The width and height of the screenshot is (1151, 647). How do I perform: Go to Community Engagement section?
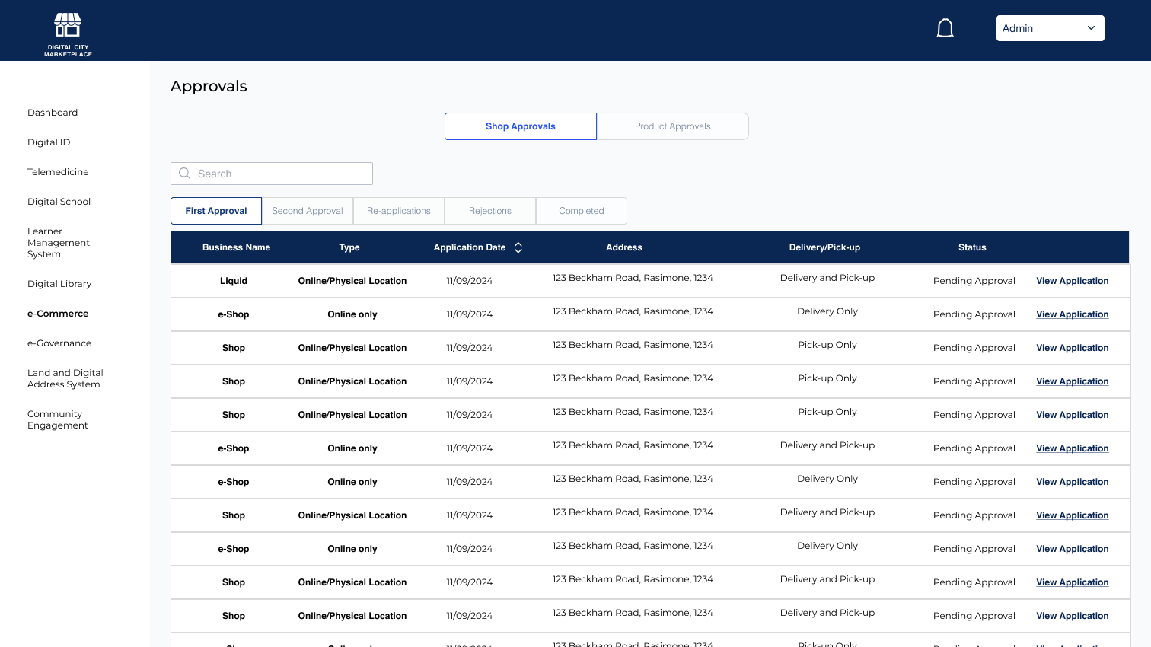click(57, 419)
